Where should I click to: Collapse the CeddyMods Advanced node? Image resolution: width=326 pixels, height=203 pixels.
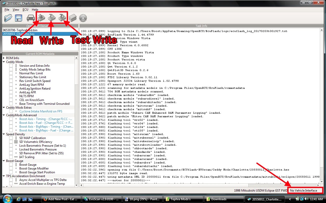4,115
